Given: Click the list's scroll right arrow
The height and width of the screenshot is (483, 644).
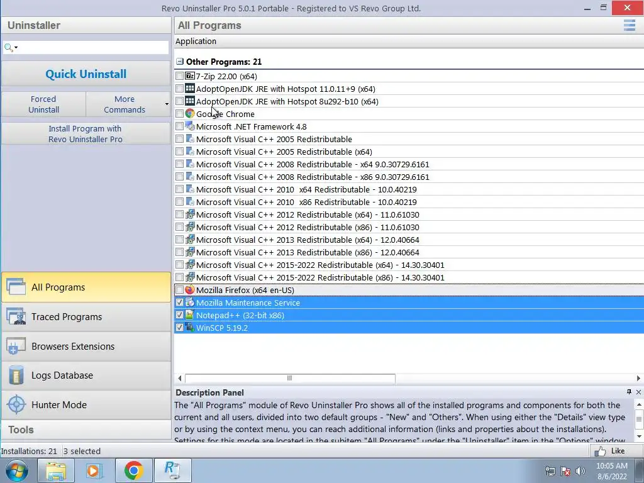Looking at the screenshot, I should coord(638,378).
